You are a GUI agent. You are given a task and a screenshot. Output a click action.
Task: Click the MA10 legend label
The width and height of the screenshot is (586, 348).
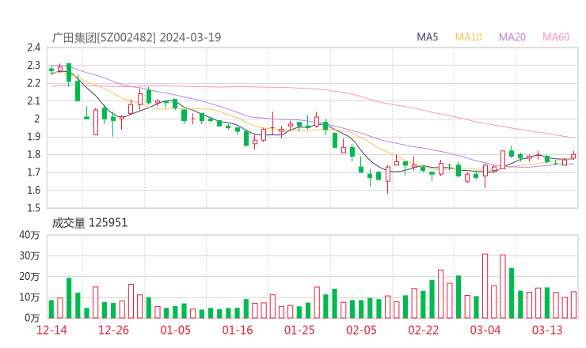pos(468,37)
